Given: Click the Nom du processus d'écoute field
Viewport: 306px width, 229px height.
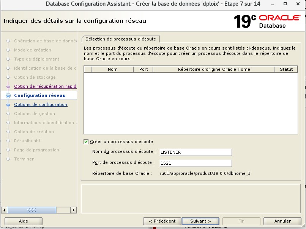Looking at the screenshot, I should [x=196, y=152].
